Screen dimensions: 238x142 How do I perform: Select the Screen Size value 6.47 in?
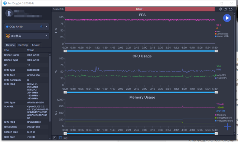[31, 132]
